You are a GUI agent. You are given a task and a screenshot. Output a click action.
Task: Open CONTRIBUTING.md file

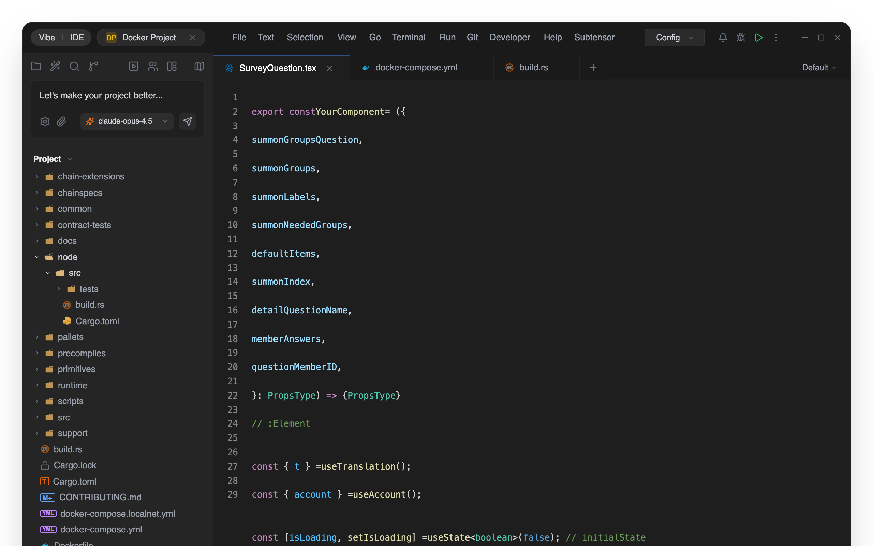100,498
